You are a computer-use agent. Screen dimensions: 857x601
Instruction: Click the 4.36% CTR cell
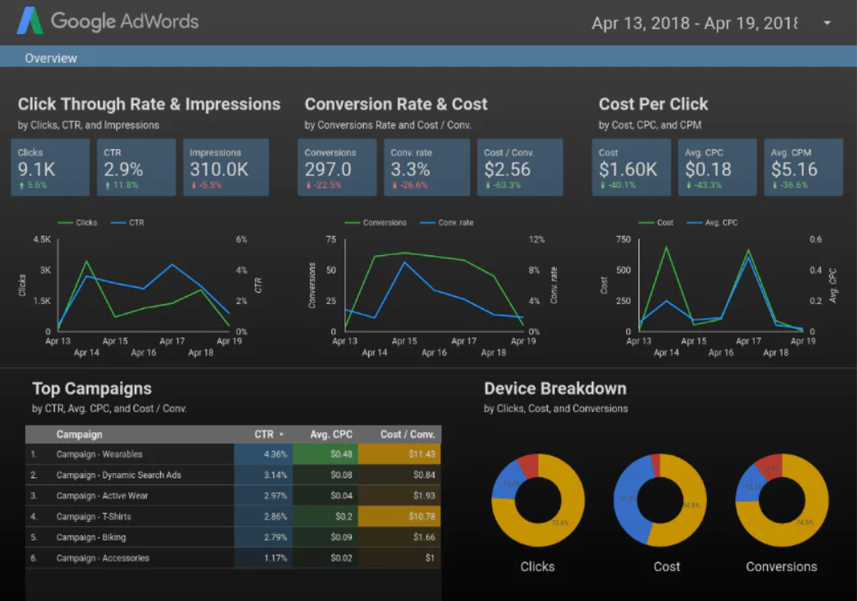(x=264, y=454)
